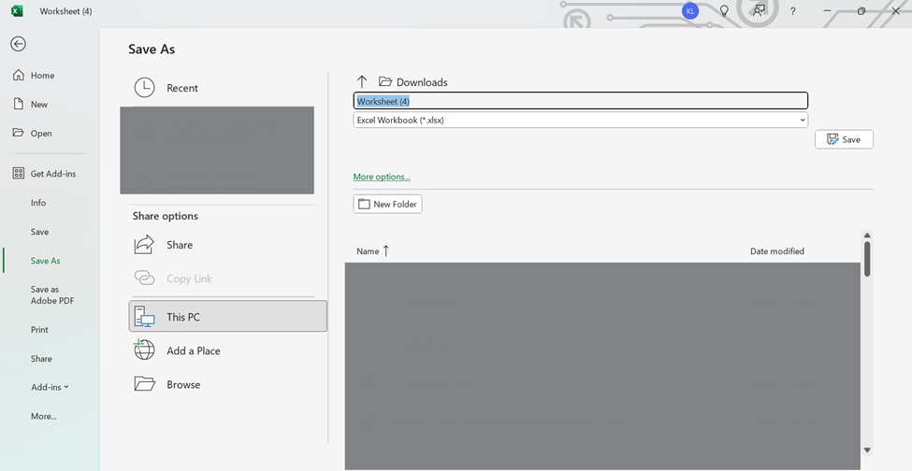912x471 pixels.
Task: Click the file name text field
Action: click(x=580, y=101)
